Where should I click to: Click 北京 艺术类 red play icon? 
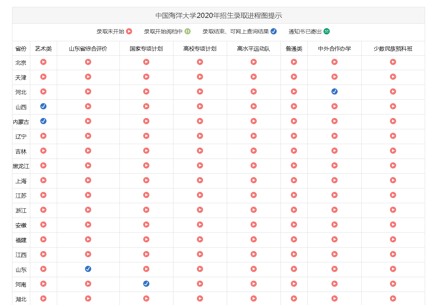click(43, 62)
